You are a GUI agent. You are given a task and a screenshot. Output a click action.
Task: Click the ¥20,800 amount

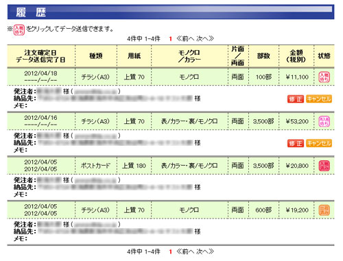point(297,166)
